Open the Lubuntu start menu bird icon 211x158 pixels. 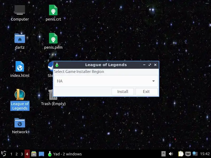pyautogui.click(x=4, y=154)
